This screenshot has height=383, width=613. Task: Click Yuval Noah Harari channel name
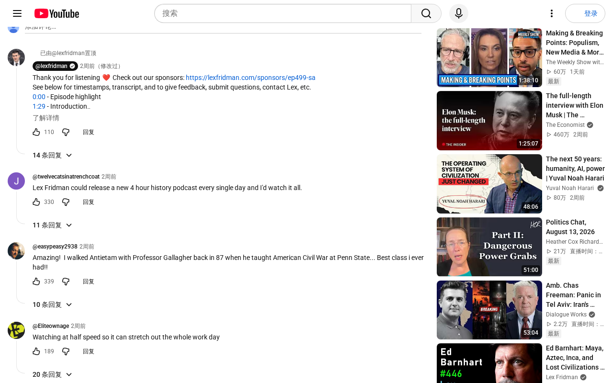coord(570,188)
